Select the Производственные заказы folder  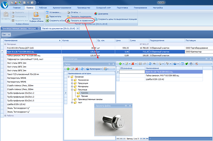90,99
